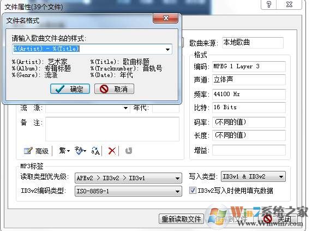Click the help question mark title button
This screenshot has height=231, width=312.
tap(268, 4)
